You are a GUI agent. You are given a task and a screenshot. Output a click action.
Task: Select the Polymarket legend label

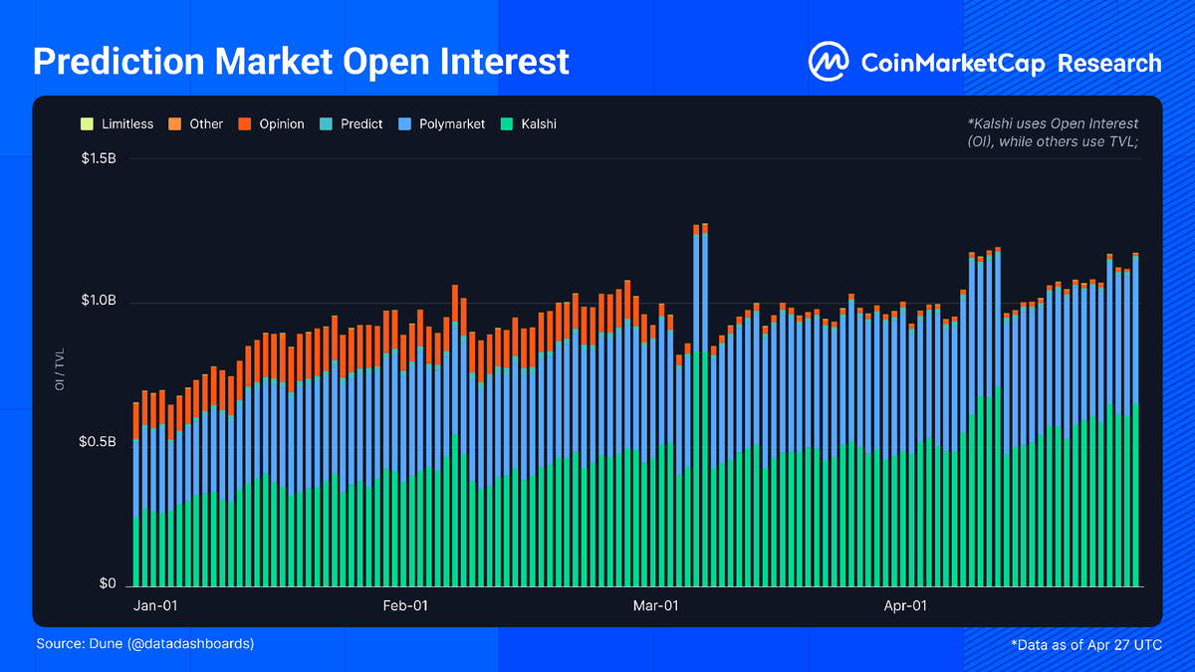pos(452,124)
